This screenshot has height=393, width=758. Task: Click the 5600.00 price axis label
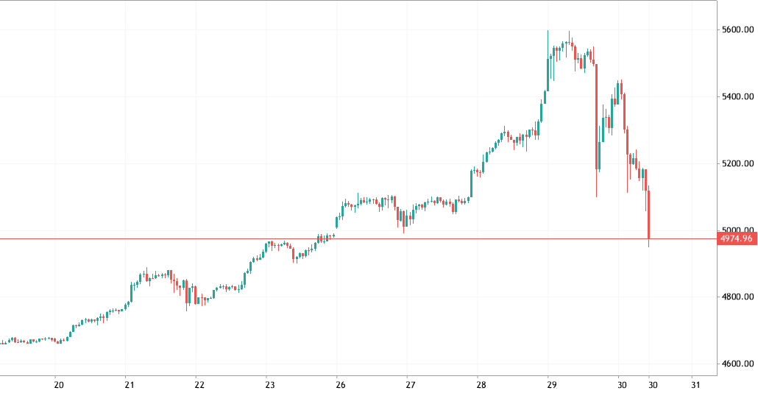coord(738,30)
